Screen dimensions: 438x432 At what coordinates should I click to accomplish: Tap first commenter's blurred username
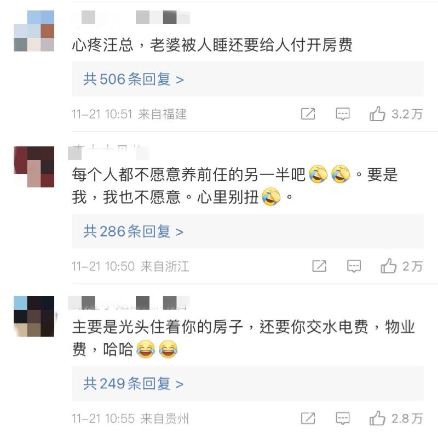(x=135, y=18)
